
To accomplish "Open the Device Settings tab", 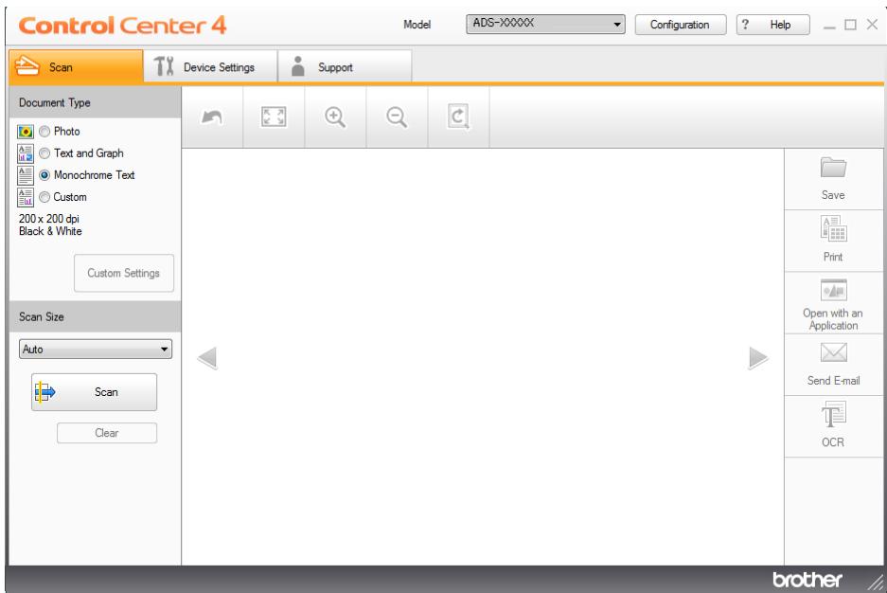I will coord(210,67).
